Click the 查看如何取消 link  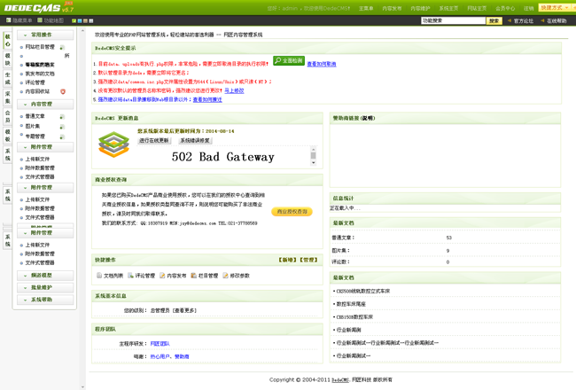coord(322,64)
